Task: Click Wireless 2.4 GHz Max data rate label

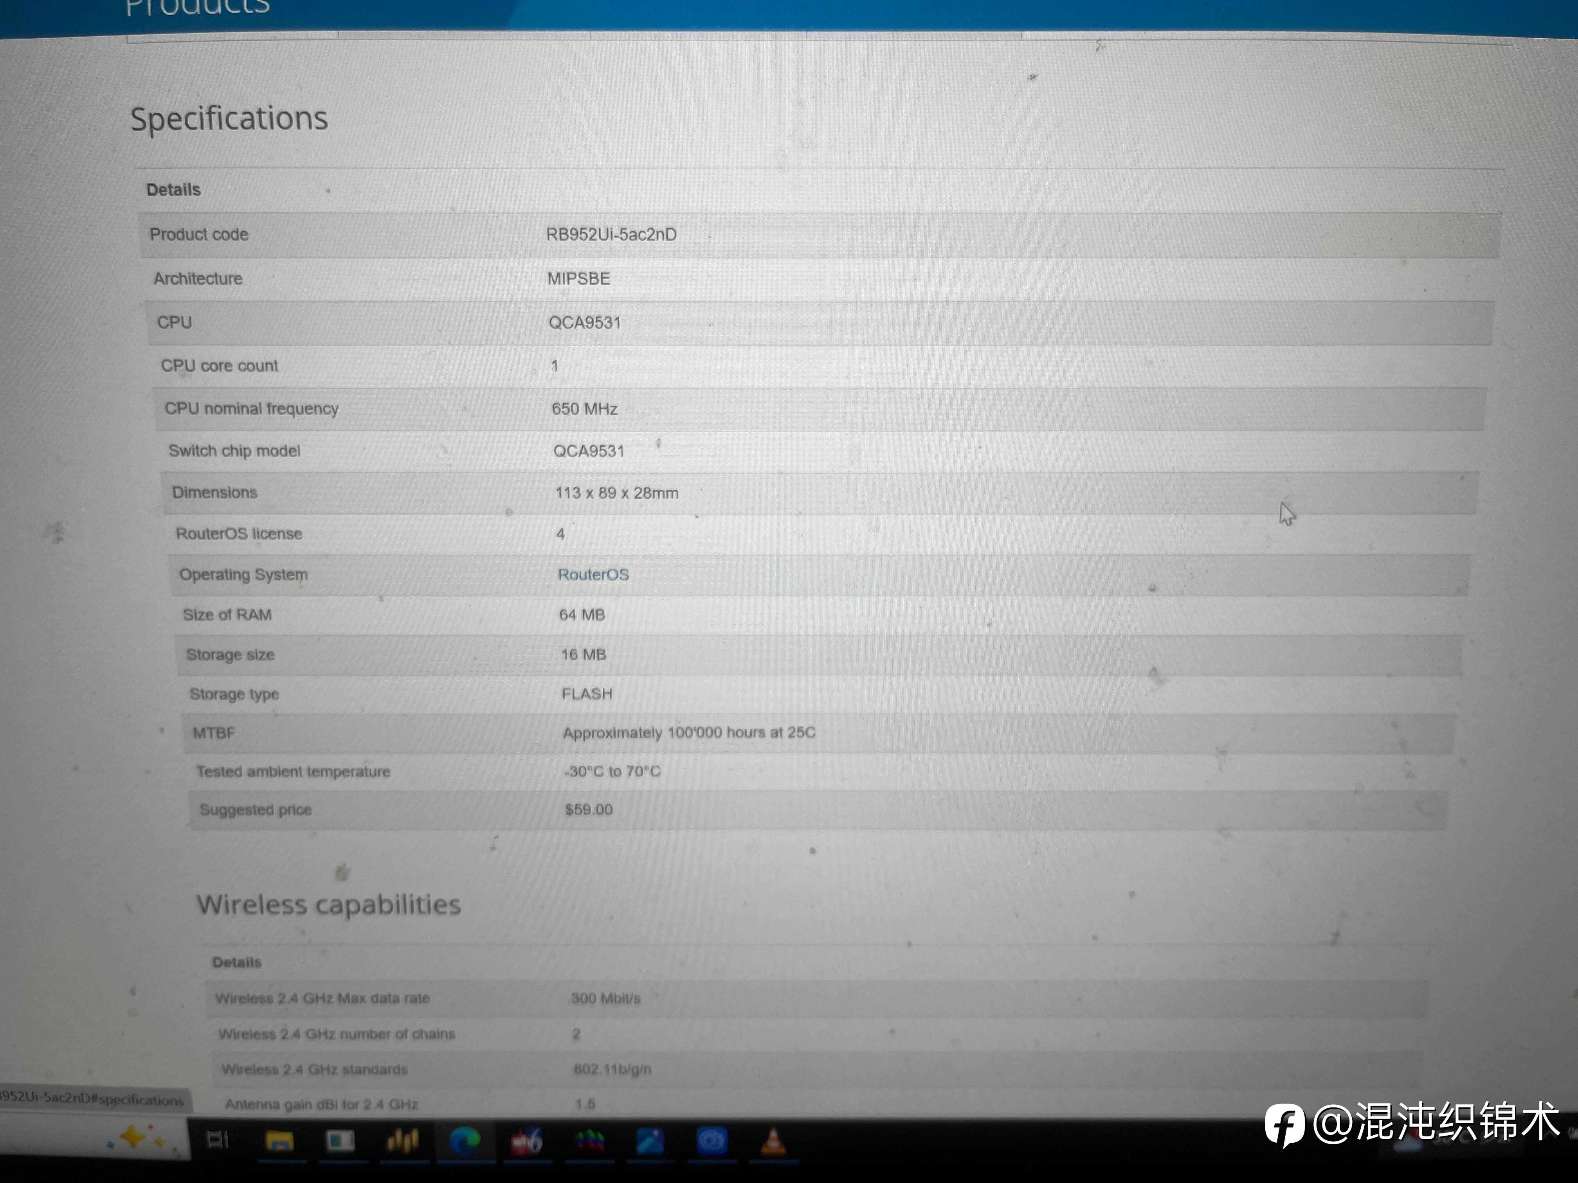Action: (322, 998)
